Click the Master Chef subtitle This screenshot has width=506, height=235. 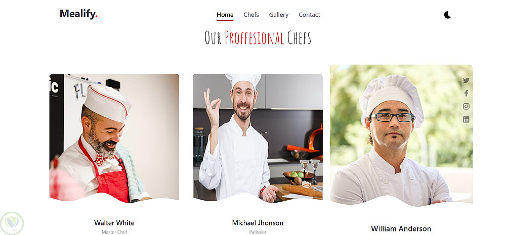(114, 232)
